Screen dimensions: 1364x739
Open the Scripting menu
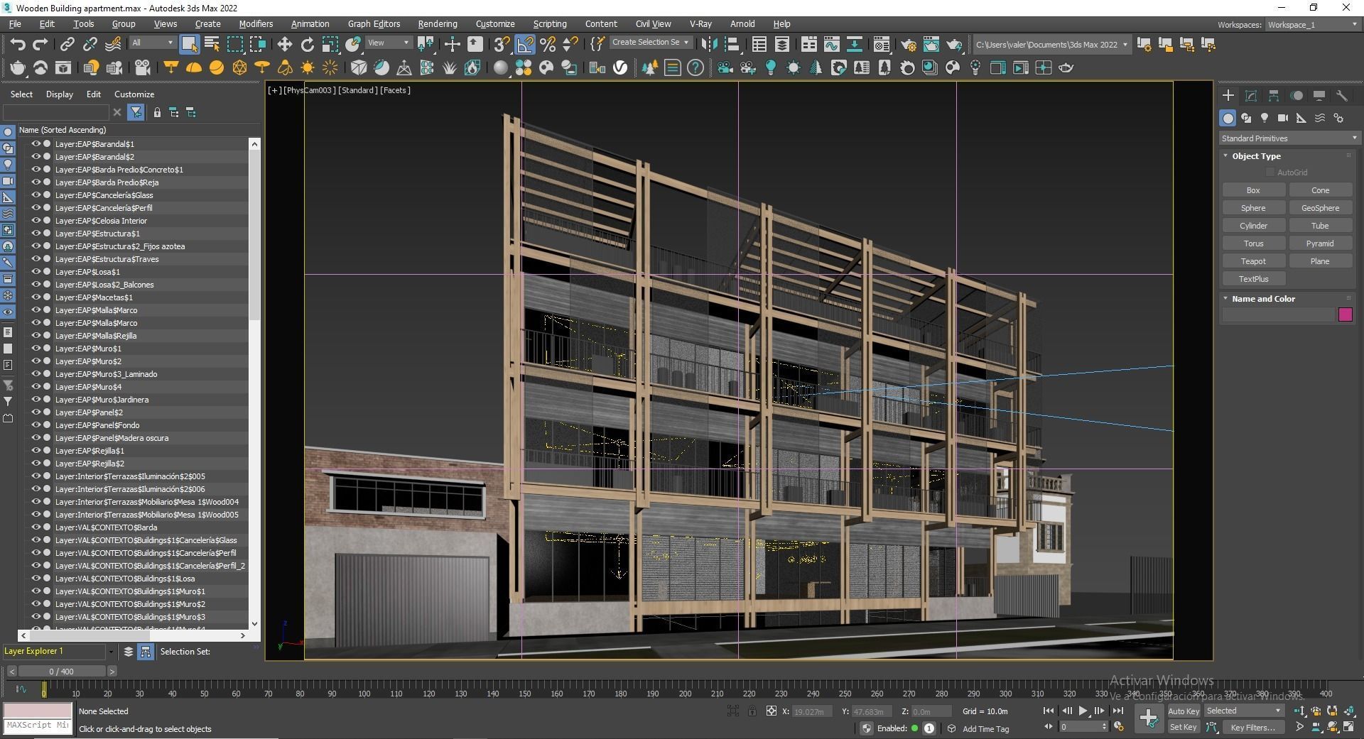pos(550,23)
